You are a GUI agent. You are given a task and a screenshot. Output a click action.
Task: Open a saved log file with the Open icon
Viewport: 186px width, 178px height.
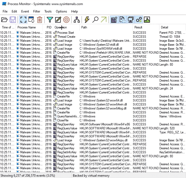pyautogui.click(x=5, y=20)
